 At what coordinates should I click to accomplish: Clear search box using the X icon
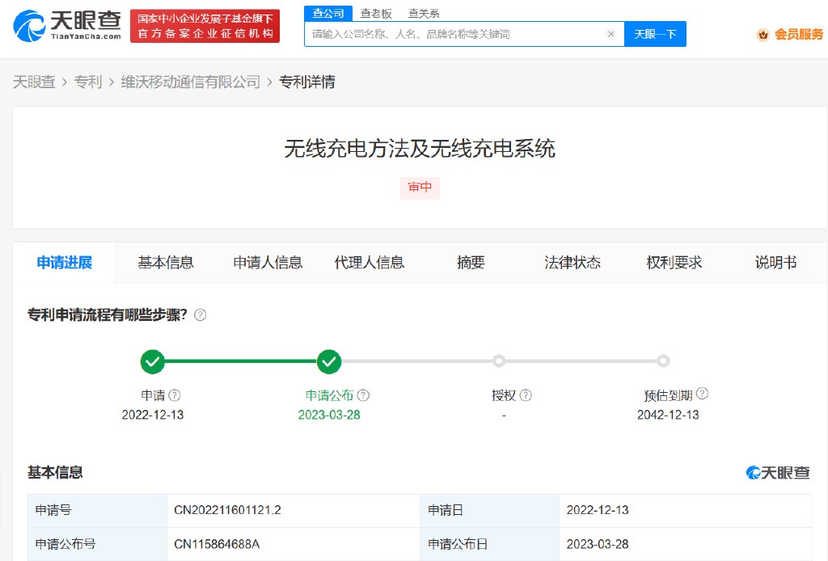(x=611, y=34)
